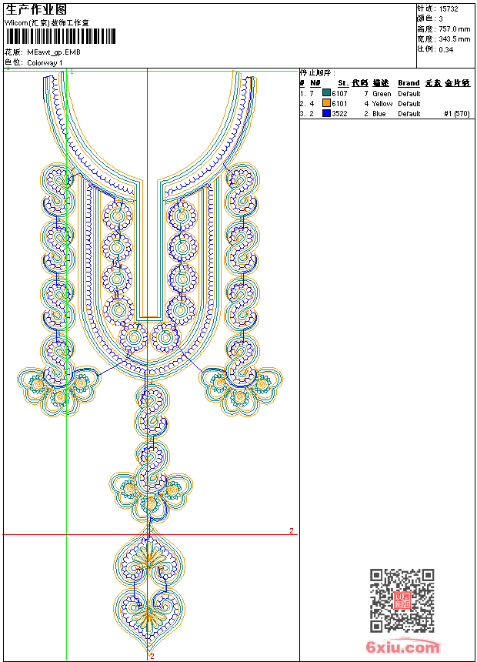Click the QR code image

(402, 600)
